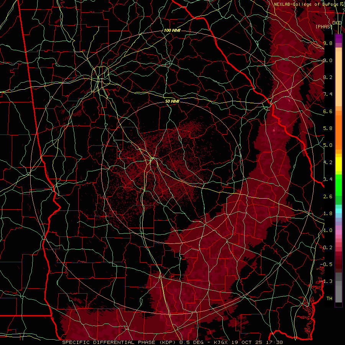Click the 9.8 value on the color scale
345x345 pixels.
(328, 43)
